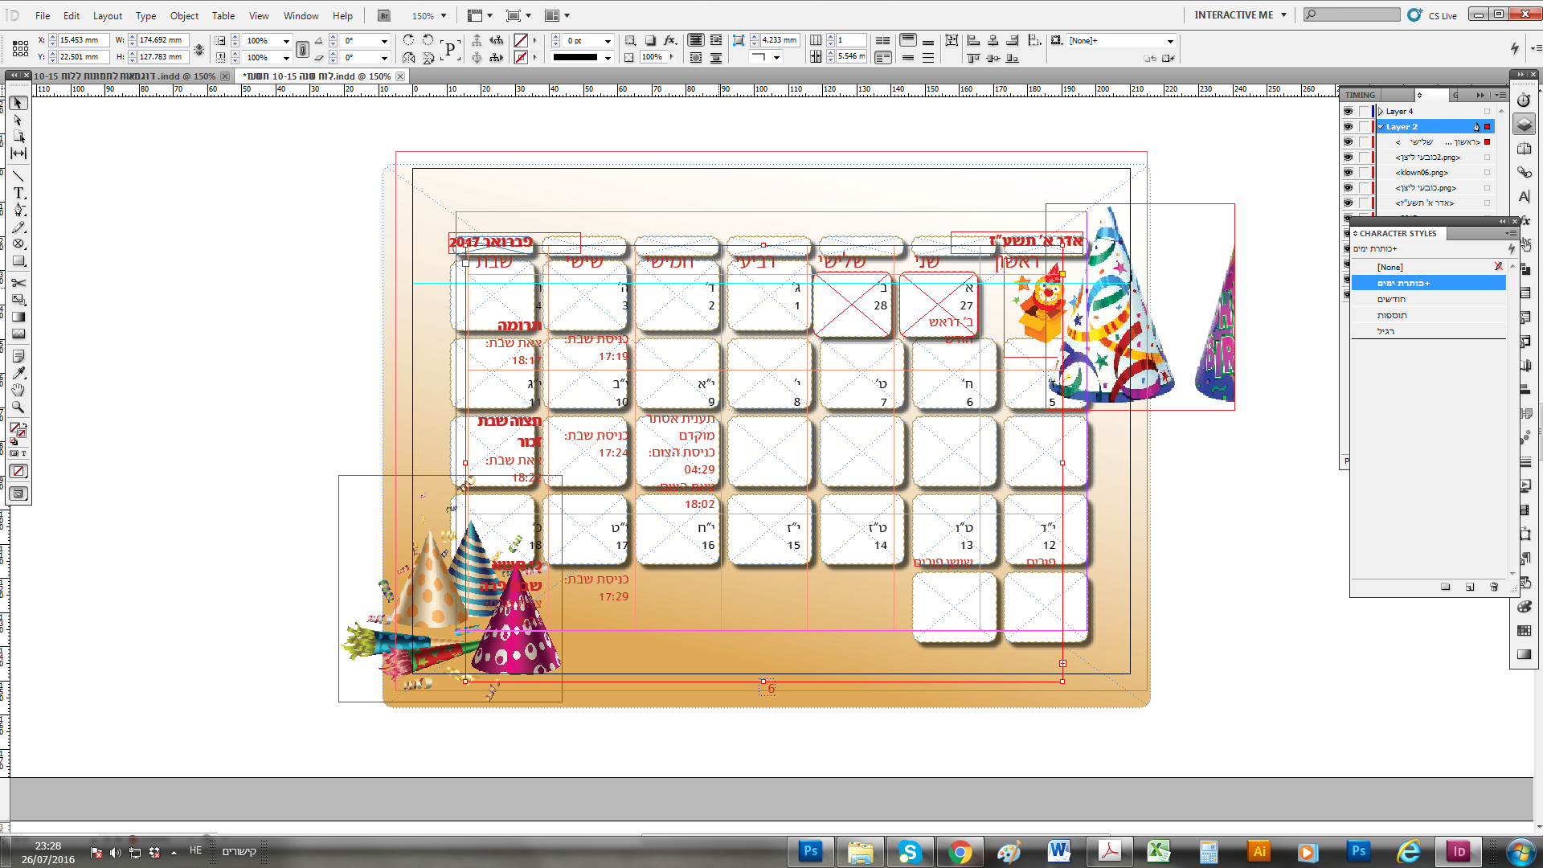Toggle lock box for Layer 2

pyautogui.click(x=1364, y=127)
